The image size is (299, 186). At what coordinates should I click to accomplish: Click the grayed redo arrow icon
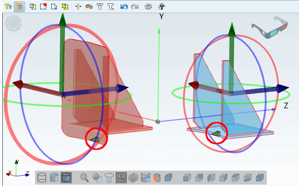click(135, 7)
